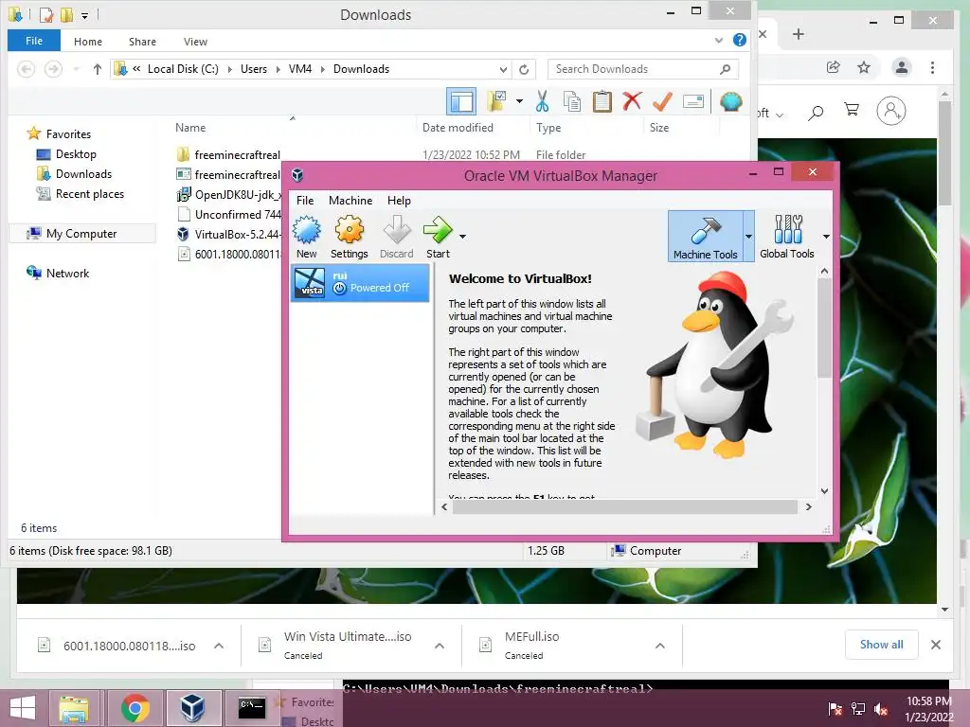Click the Search Downloads field
Image resolution: width=970 pixels, height=727 pixels.
pyautogui.click(x=643, y=69)
